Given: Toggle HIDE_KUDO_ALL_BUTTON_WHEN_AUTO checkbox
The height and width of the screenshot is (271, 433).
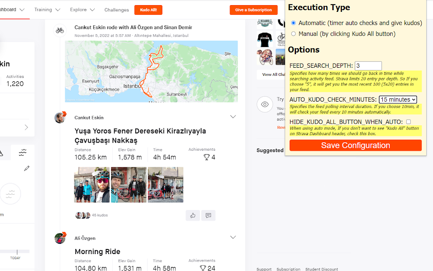Looking at the screenshot, I should tap(408, 122).
